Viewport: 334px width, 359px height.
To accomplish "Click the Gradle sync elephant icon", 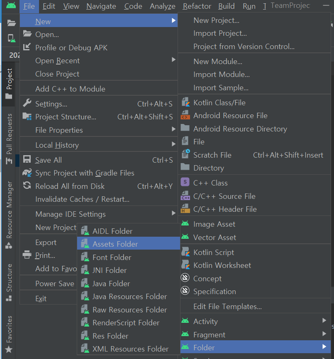I will coord(27,173).
